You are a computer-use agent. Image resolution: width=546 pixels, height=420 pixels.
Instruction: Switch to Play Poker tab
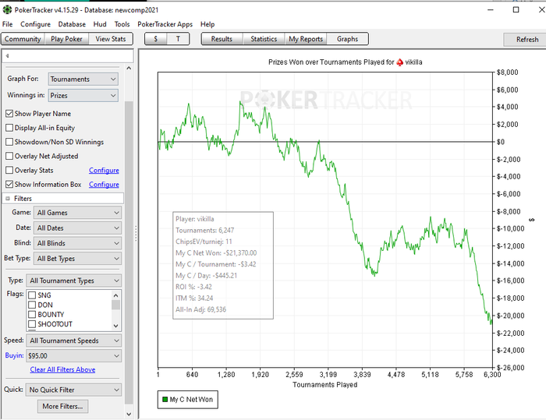(66, 39)
